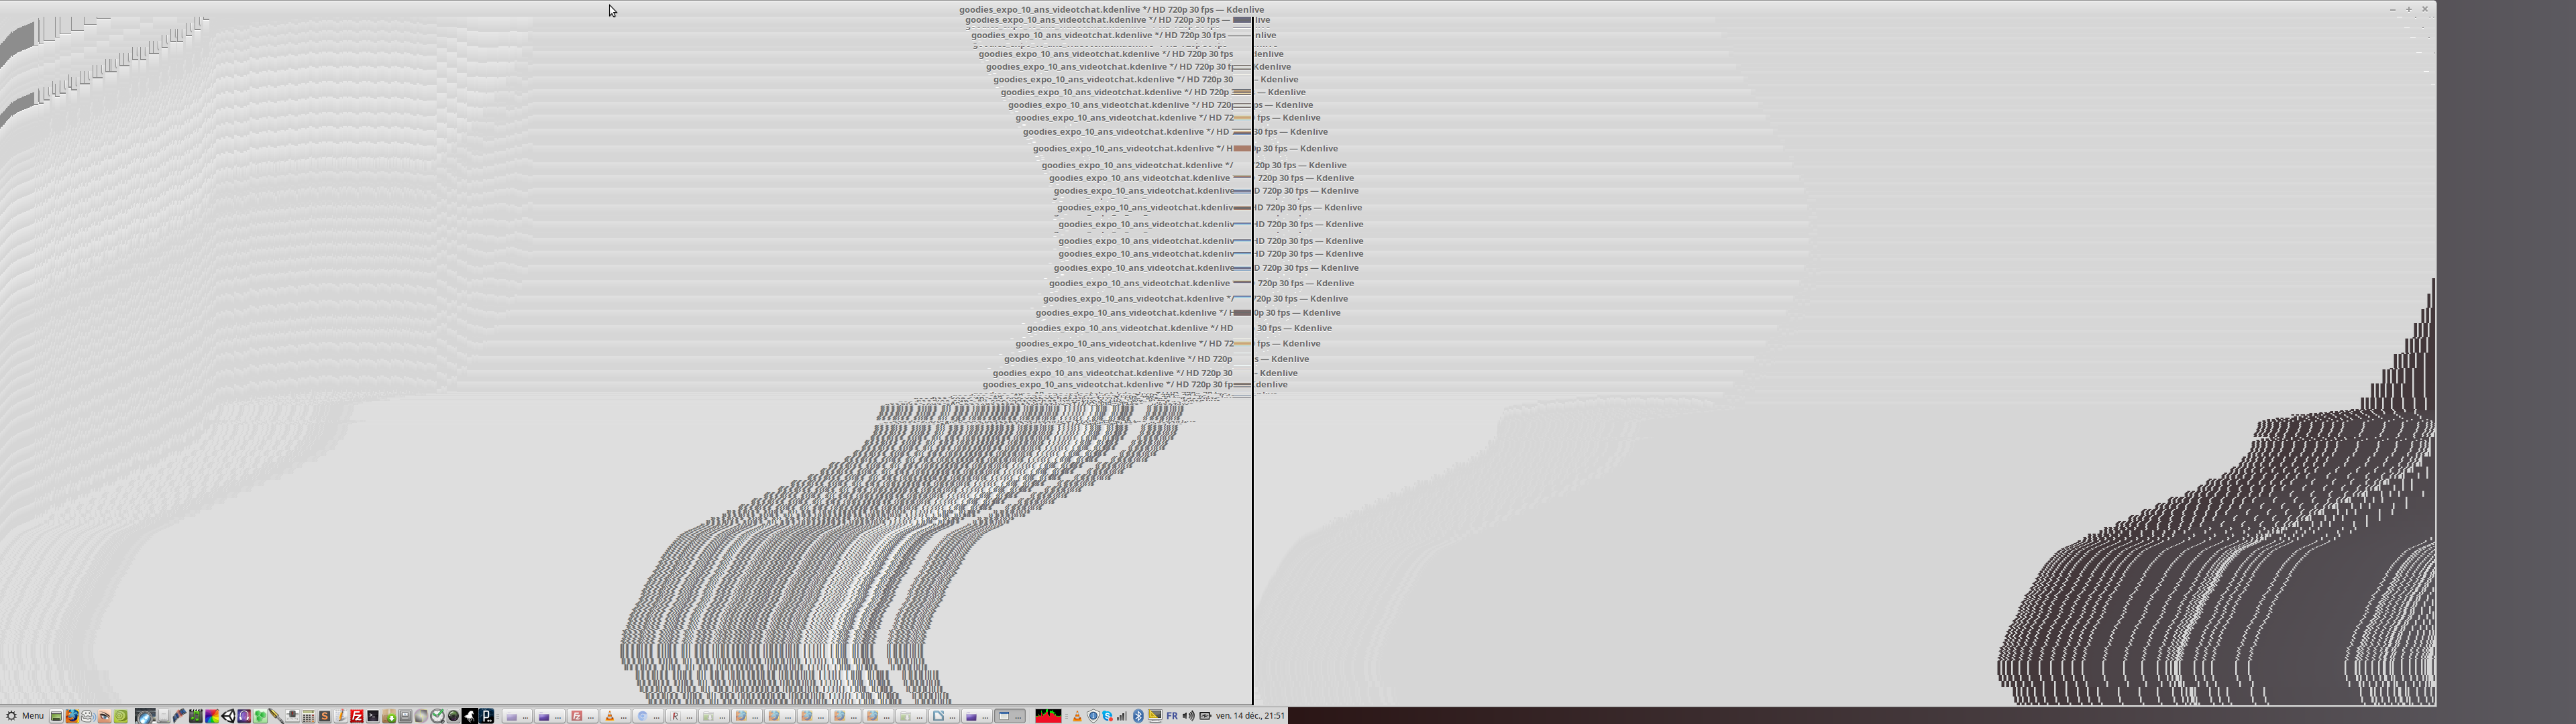2576x724 pixels.
Task: Open Skype from the system tray
Action: [1107, 716]
